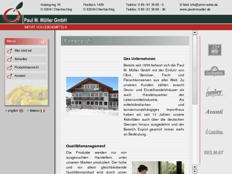This screenshot has height=174, width=232.
Task: Click the Telefon number text
Action: click(145, 5)
